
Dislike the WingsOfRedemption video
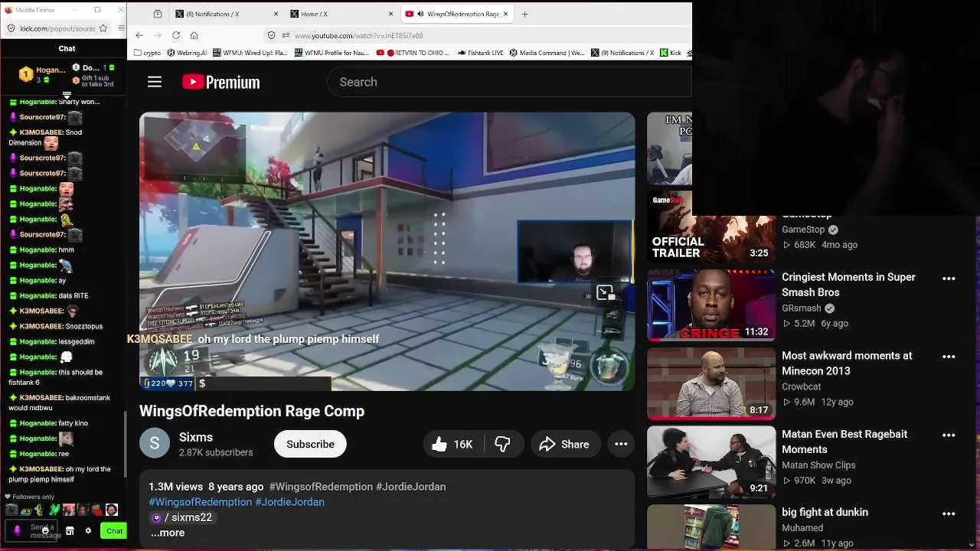502,444
